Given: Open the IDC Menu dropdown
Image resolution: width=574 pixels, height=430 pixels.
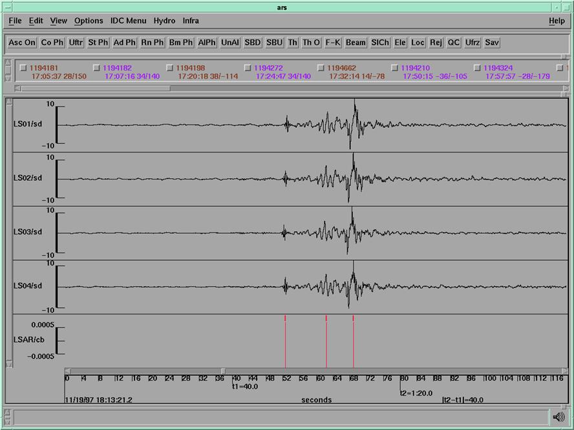Looking at the screenshot, I should pyautogui.click(x=128, y=21).
